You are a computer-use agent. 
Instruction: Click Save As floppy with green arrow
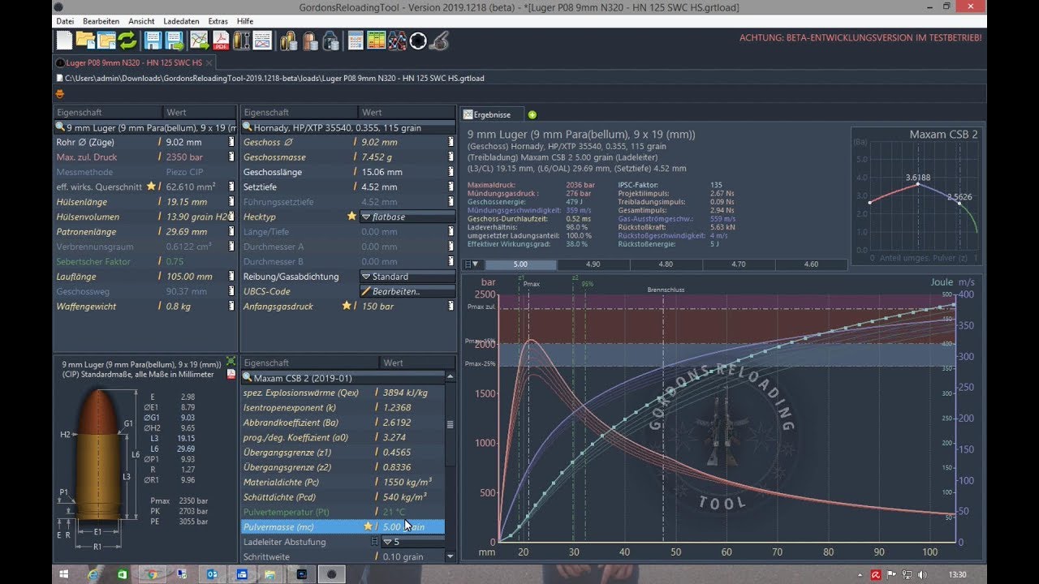click(174, 40)
